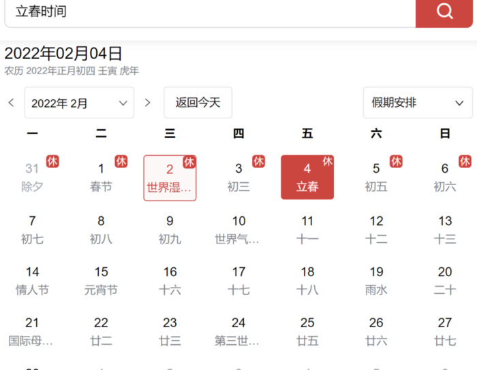Choose February 14 情人节 date
The image size is (477, 370).
(x=32, y=280)
